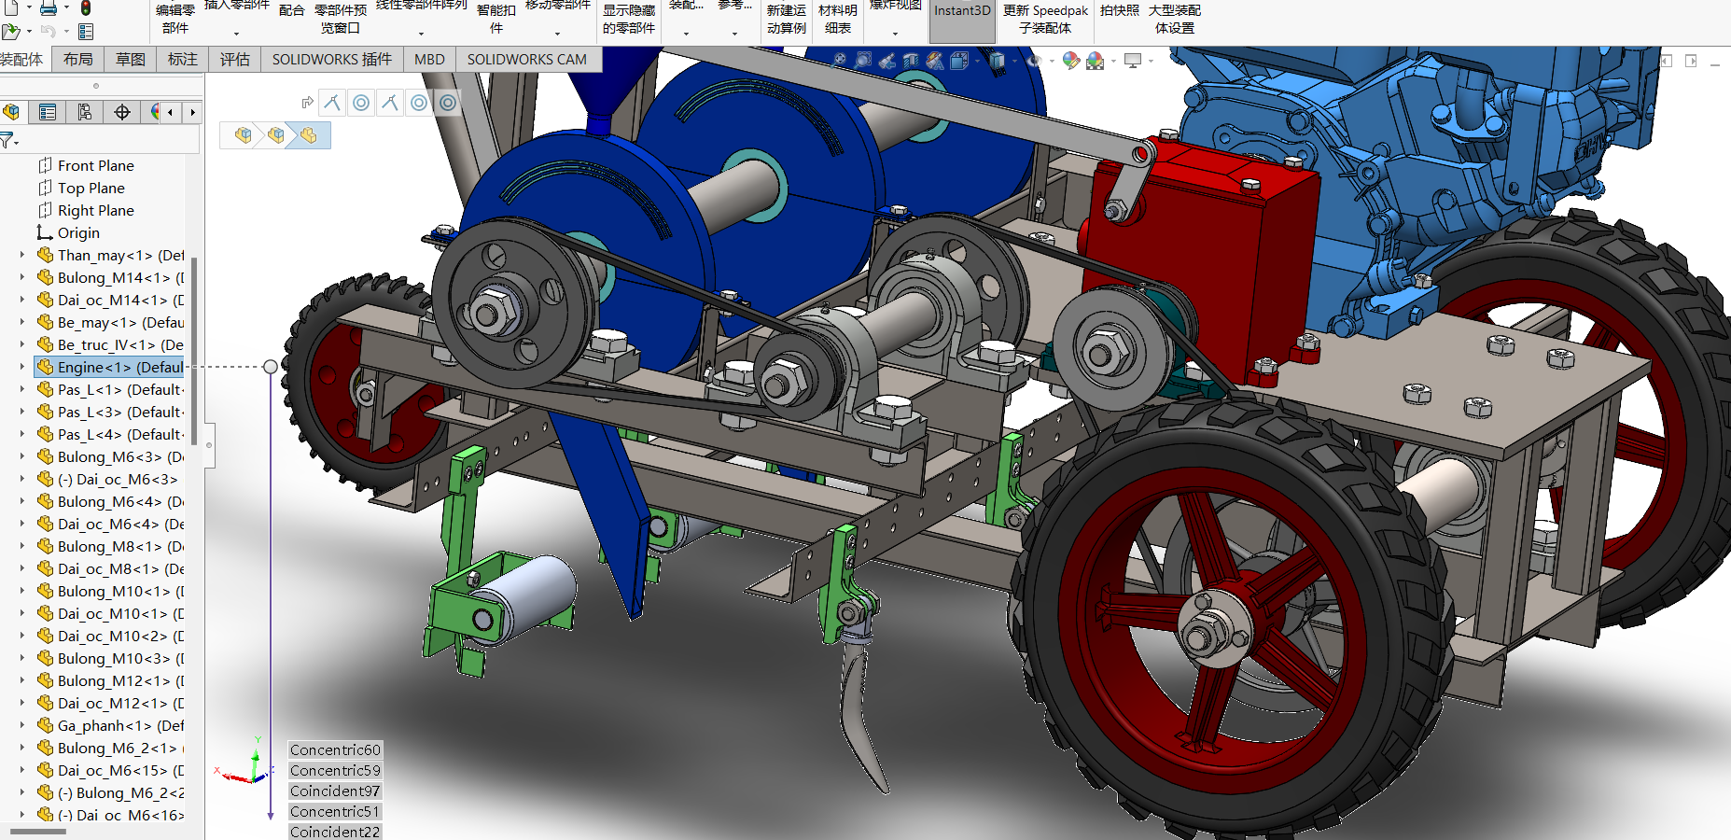Viewport: 1731px width, 840px height.
Task: Switch to the SOLIDWORKS CAM tab
Action: point(526,59)
